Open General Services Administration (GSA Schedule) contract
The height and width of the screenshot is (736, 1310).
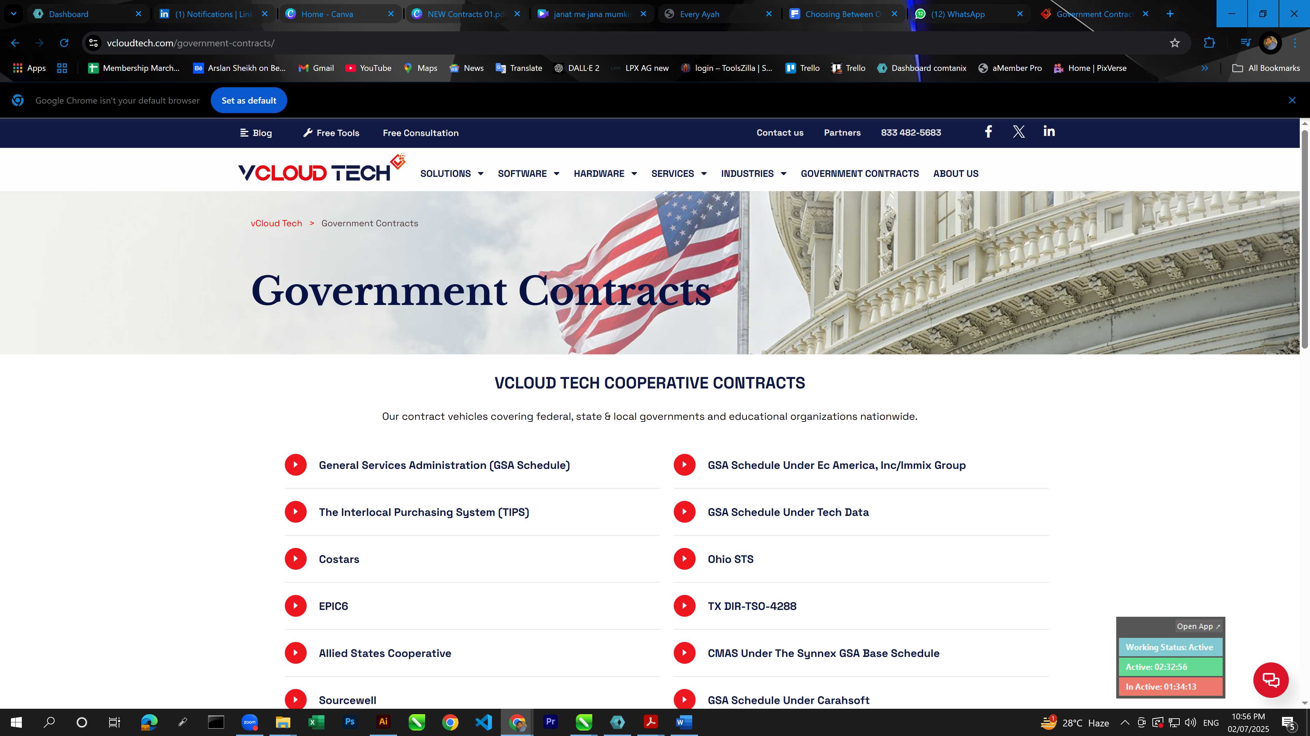click(444, 465)
